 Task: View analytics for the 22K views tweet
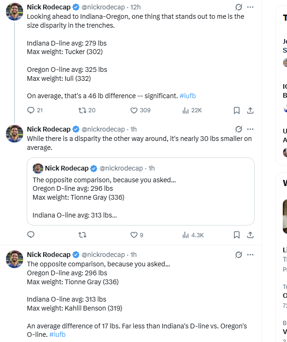click(x=186, y=110)
